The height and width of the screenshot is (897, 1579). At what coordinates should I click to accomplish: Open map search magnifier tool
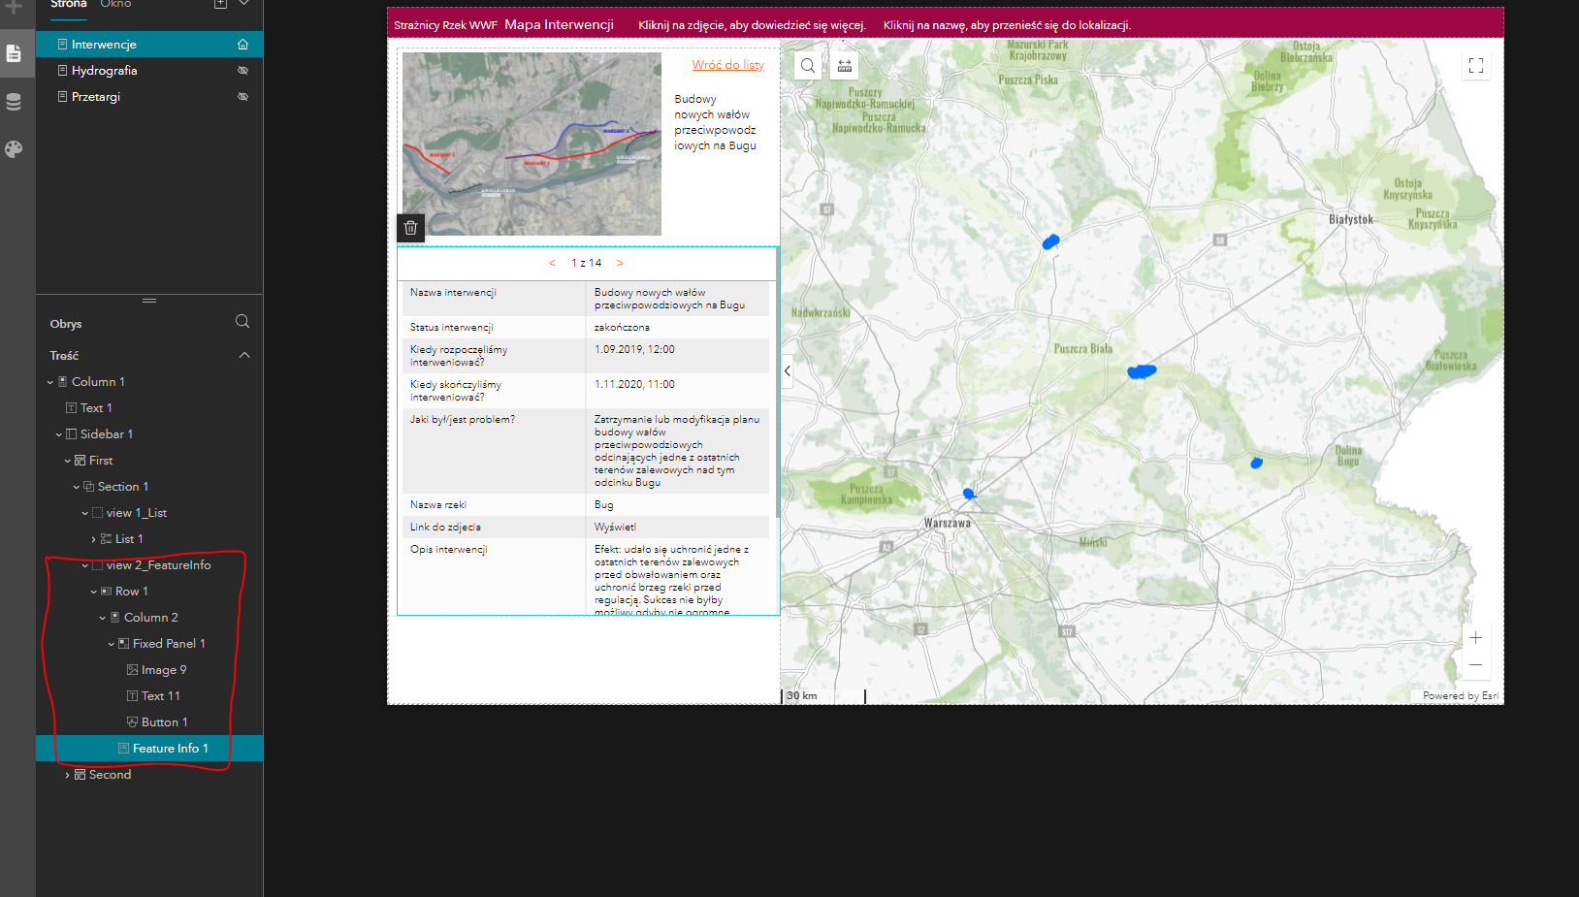point(808,66)
